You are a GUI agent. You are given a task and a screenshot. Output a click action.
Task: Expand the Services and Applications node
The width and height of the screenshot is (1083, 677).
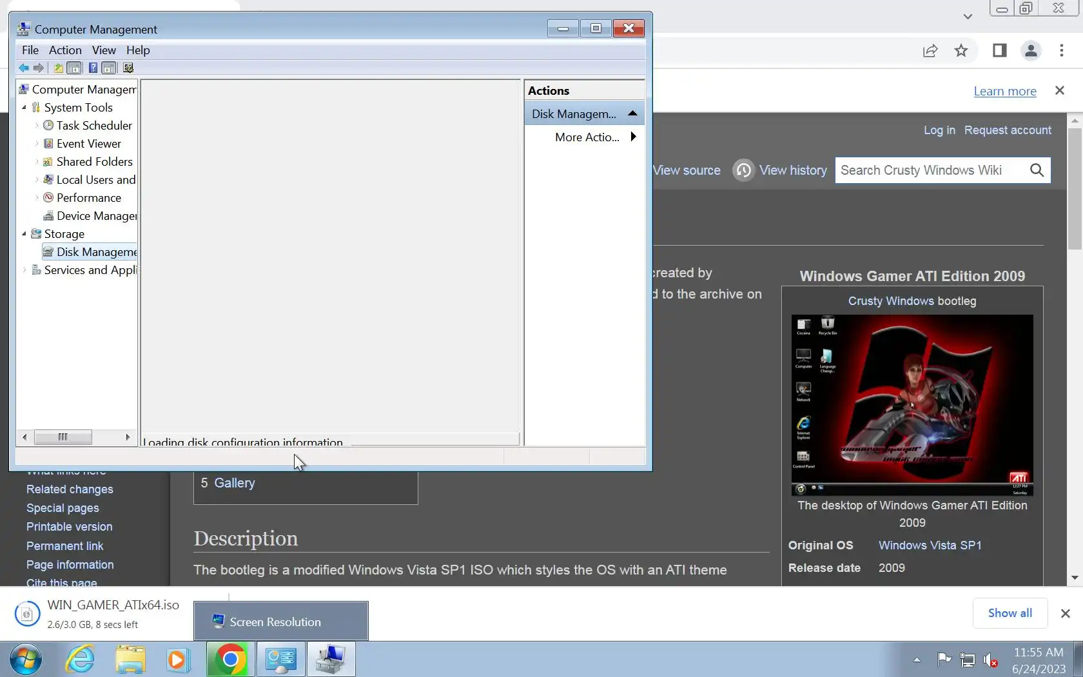(24, 270)
